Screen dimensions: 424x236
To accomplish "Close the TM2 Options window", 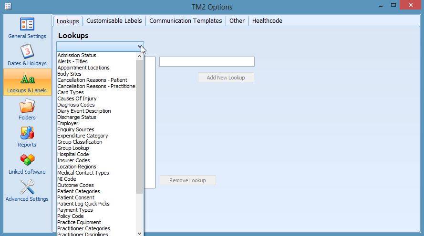I will tap(411, 5).
